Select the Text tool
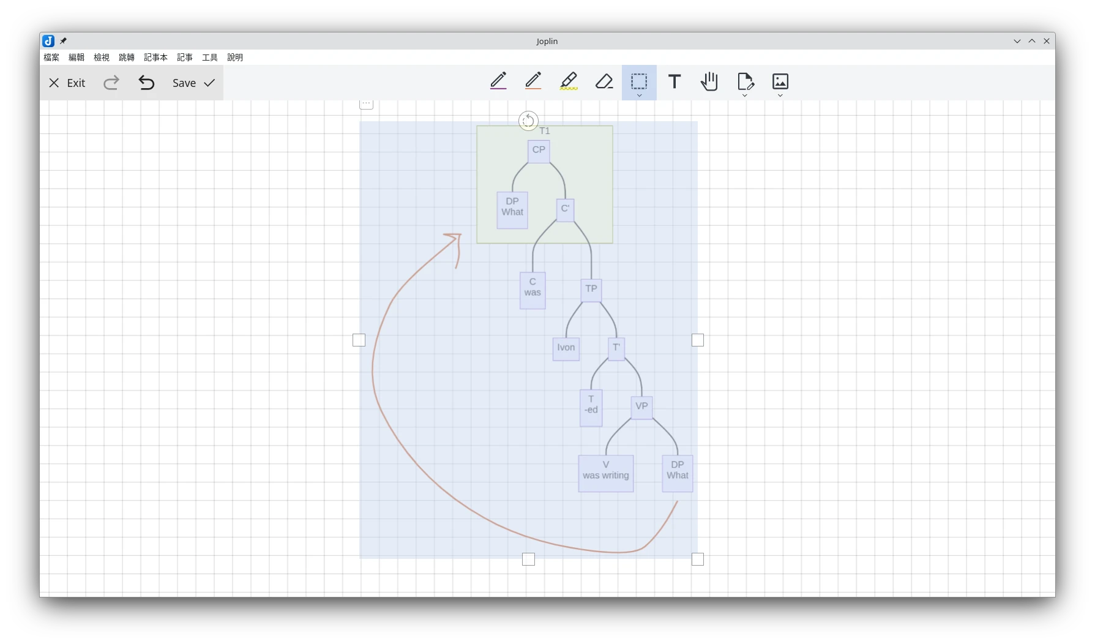The image size is (1095, 644). (675, 81)
